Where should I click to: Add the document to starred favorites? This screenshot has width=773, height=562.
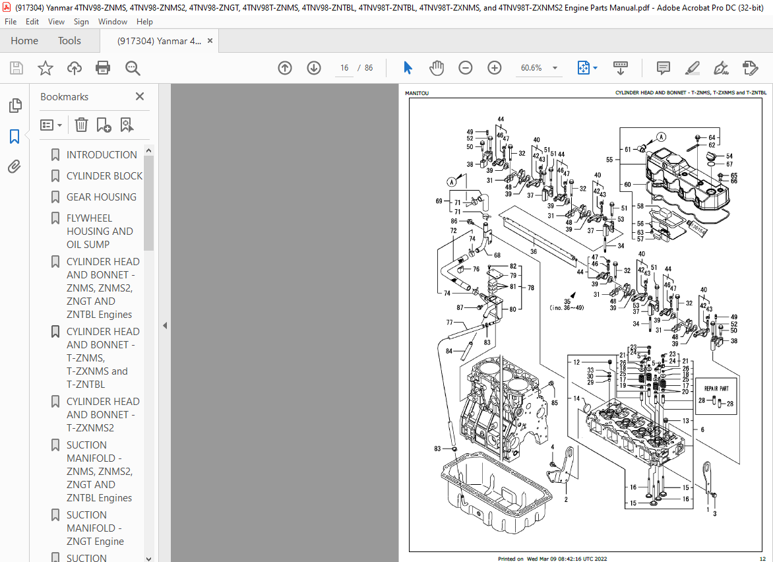(x=46, y=68)
